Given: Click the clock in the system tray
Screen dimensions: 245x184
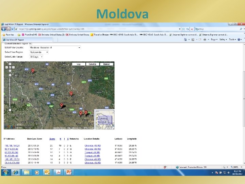Looking at the screenshot, I should click(238, 172).
